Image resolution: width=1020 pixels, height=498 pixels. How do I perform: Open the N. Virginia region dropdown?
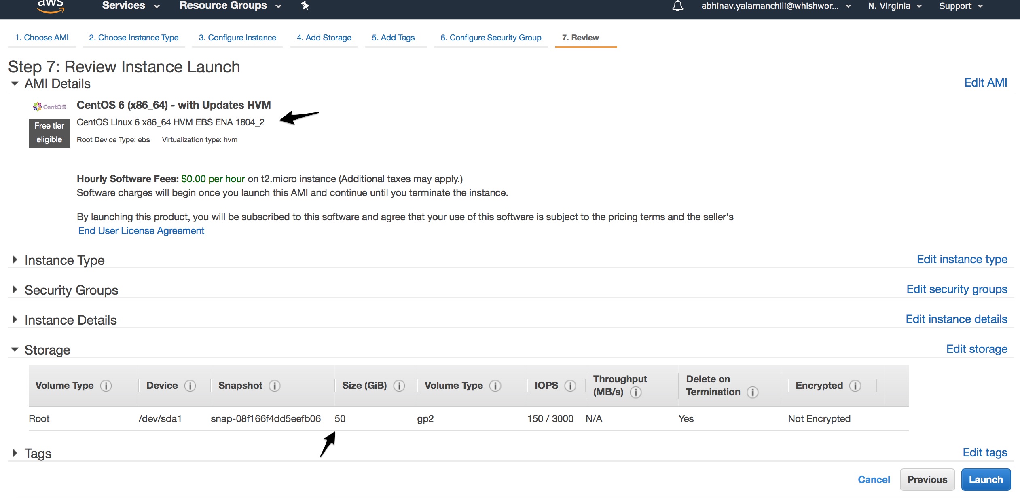[895, 6]
